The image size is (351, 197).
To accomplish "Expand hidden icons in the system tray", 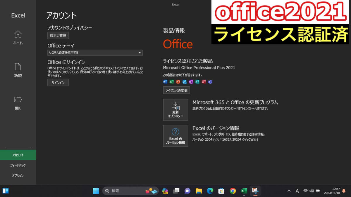I will coord(288,191).
